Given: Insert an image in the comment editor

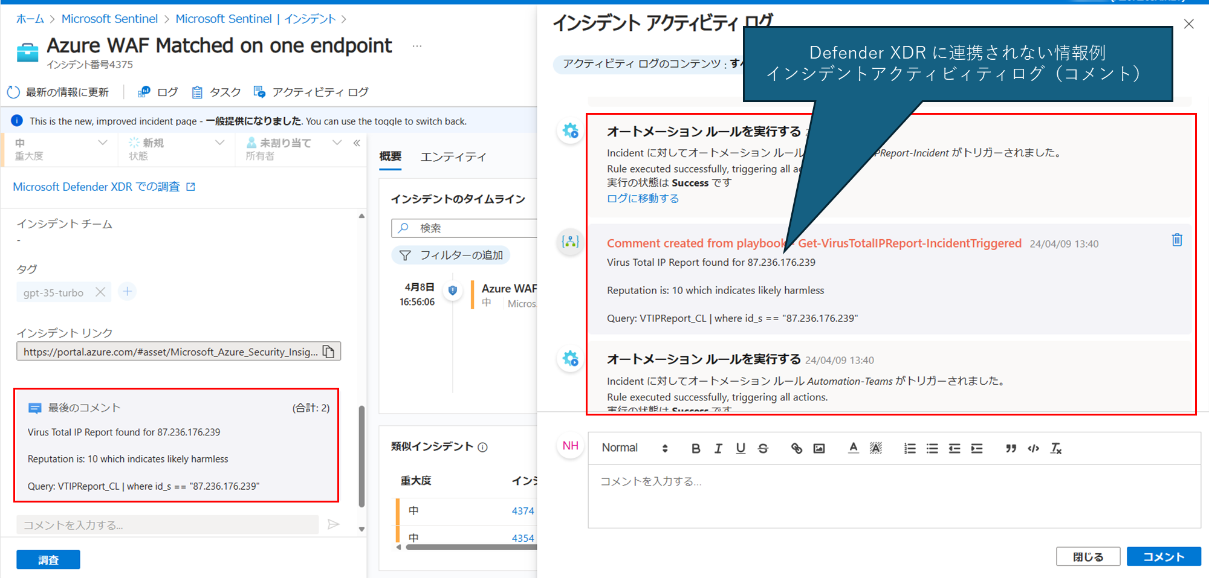Looking at the screenshot, I should pos(819,448).
